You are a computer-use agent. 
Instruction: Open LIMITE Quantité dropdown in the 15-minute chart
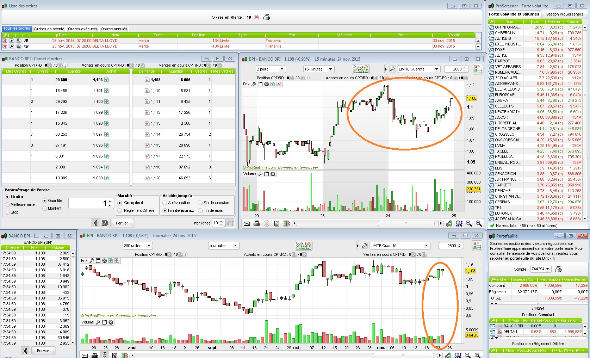pyautogui.click(x=419, y=69)
